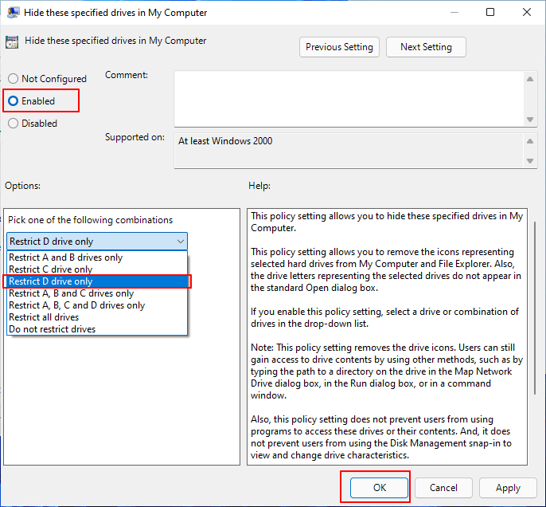Choose 'Restrict A, B and C drives only'
Image resolution: width=546 pixels, height=507 pixels.
tap(72, 293)
